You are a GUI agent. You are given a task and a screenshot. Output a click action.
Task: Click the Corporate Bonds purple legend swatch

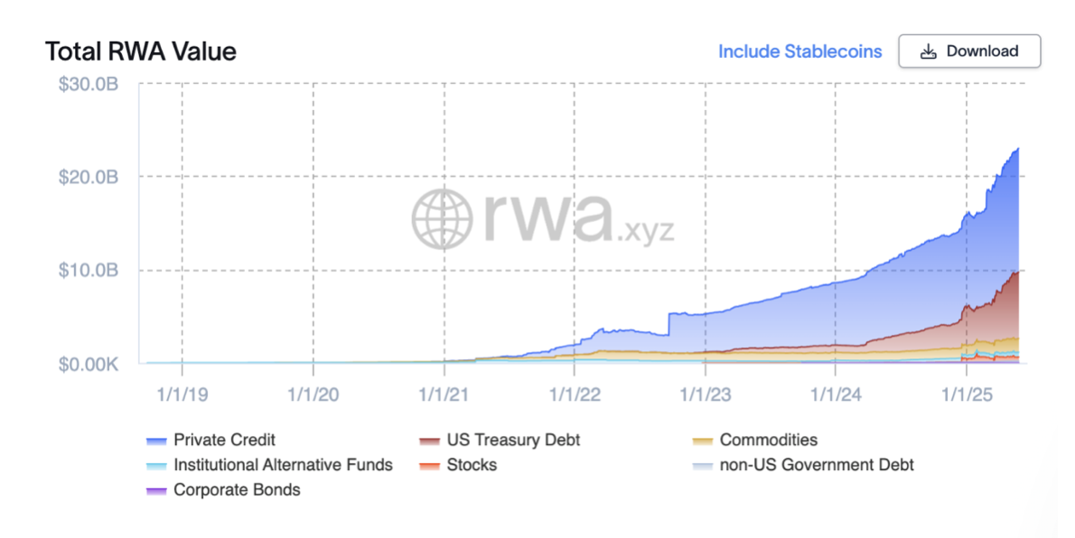pyautogui.click(x=156, y=491)
